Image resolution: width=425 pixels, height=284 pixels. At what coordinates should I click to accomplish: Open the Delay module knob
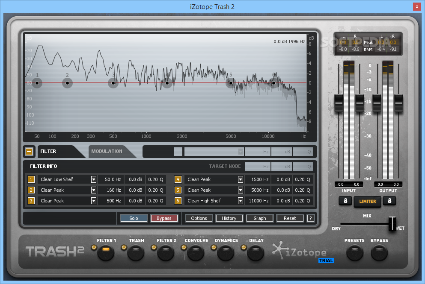[x=256, y=253]
